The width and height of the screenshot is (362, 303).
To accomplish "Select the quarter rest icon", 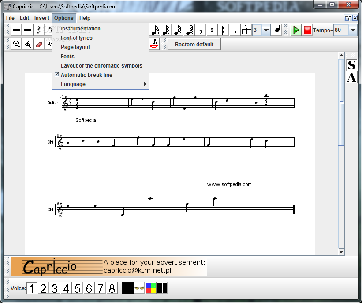I will pos(39,30).
